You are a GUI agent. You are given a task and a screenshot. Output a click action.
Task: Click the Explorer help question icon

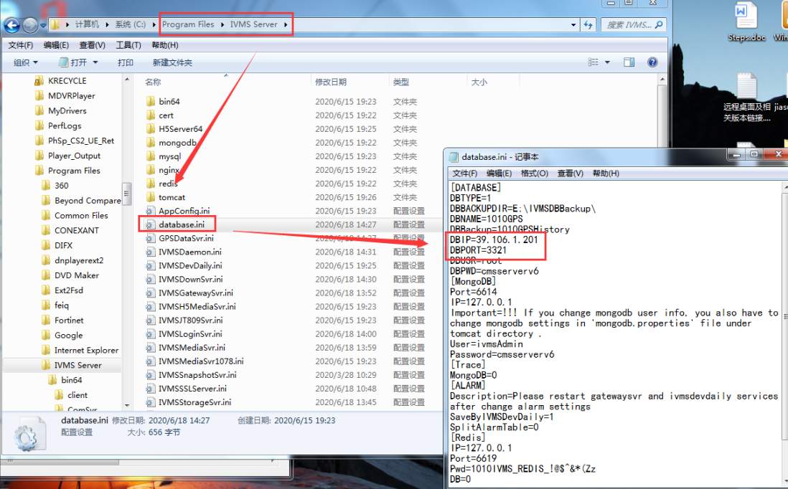(652, 62)
